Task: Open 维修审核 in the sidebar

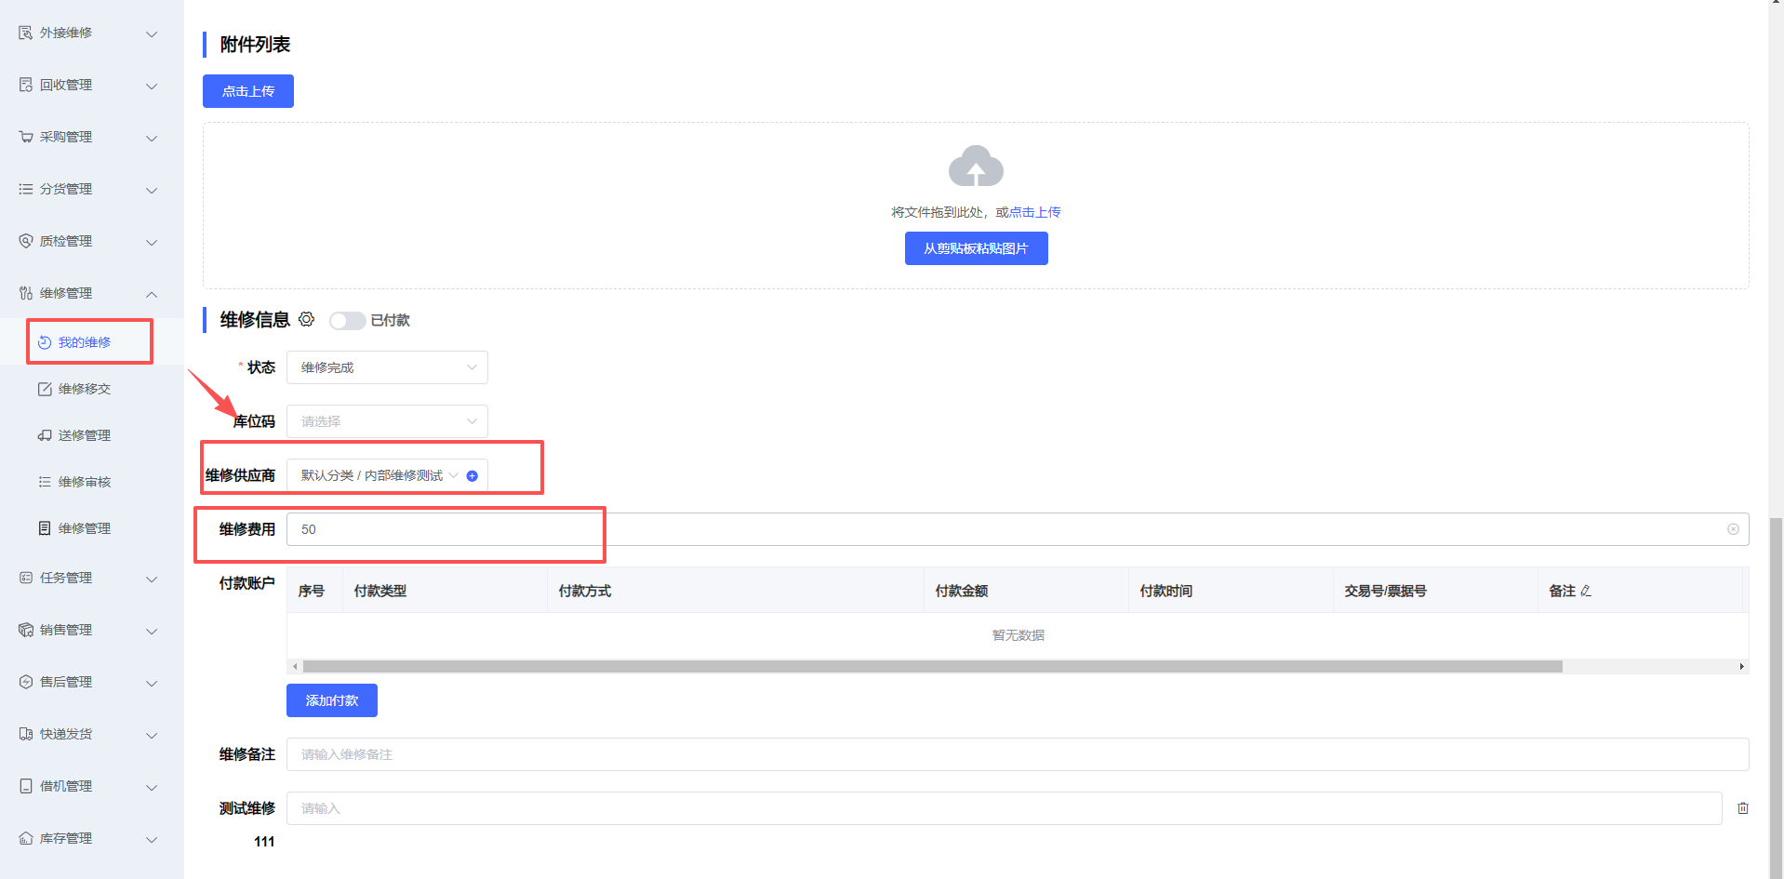Action: coord(84,482)
